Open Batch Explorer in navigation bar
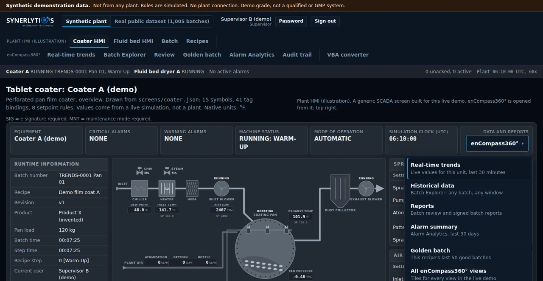 pos(125,55)
